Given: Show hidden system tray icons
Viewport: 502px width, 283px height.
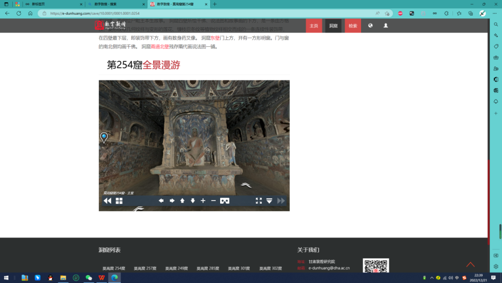Looking at the screenshot, I should tap(432, 278).
